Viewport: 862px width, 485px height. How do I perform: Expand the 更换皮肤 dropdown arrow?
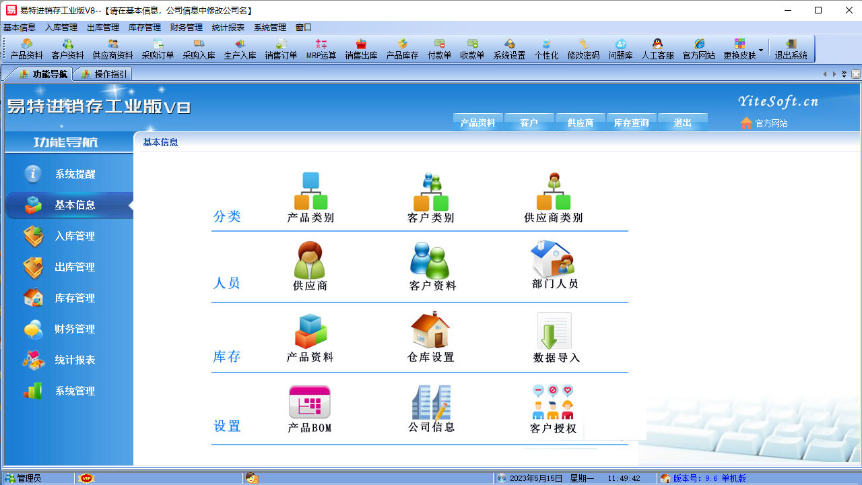762,48
